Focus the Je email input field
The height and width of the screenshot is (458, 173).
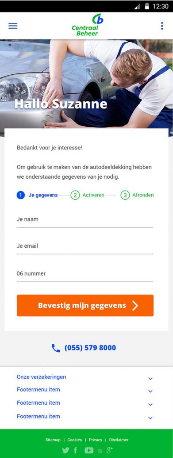pyautogui.click(x=85, y=246)
